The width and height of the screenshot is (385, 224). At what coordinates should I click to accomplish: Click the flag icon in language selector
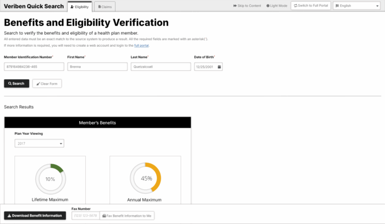point(337,6)
